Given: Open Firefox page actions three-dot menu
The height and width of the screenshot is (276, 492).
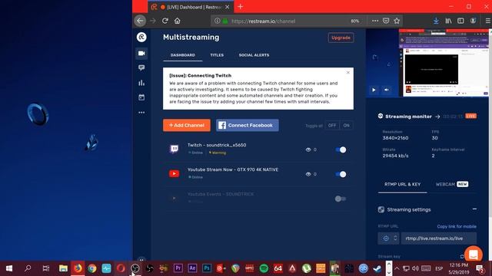Looking at the screenshot, I should [375, 21].
